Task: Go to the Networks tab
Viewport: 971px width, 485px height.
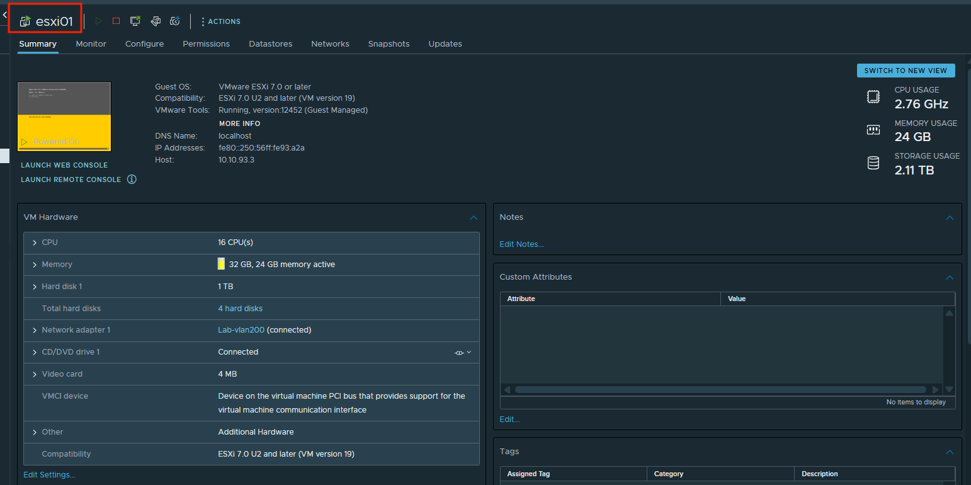Action: (330, 44)
